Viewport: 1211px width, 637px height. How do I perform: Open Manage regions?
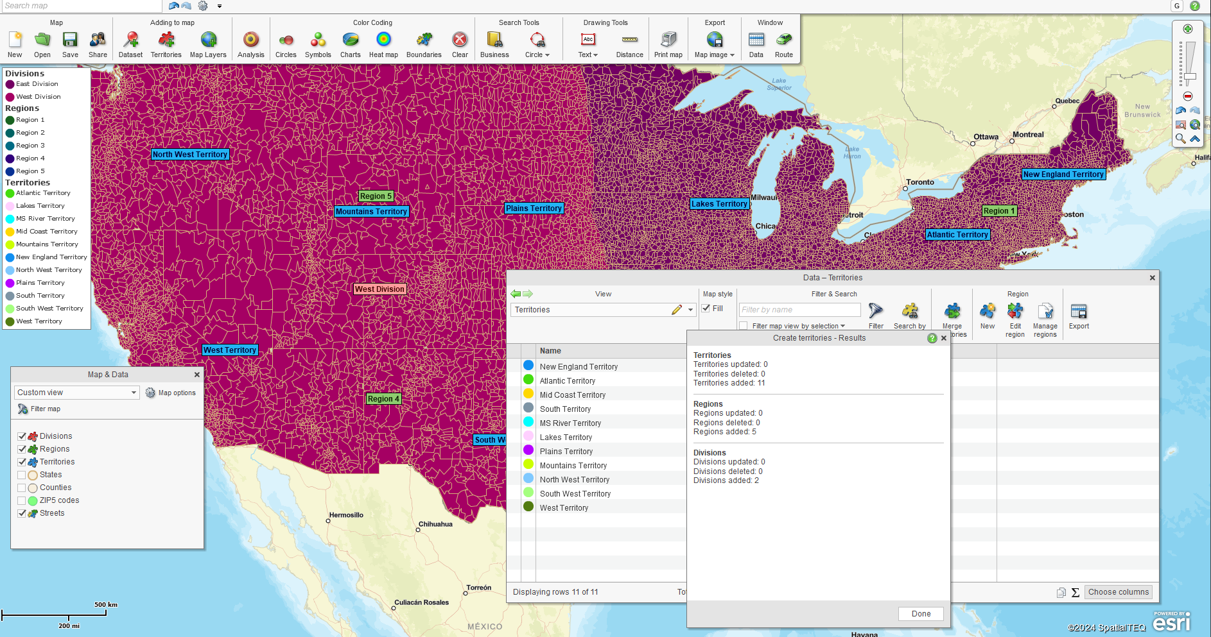pyautogui.click(x=1045, y=319)
